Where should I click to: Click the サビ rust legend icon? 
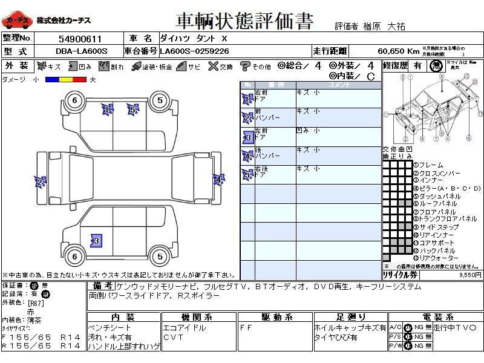pos(180,66)
